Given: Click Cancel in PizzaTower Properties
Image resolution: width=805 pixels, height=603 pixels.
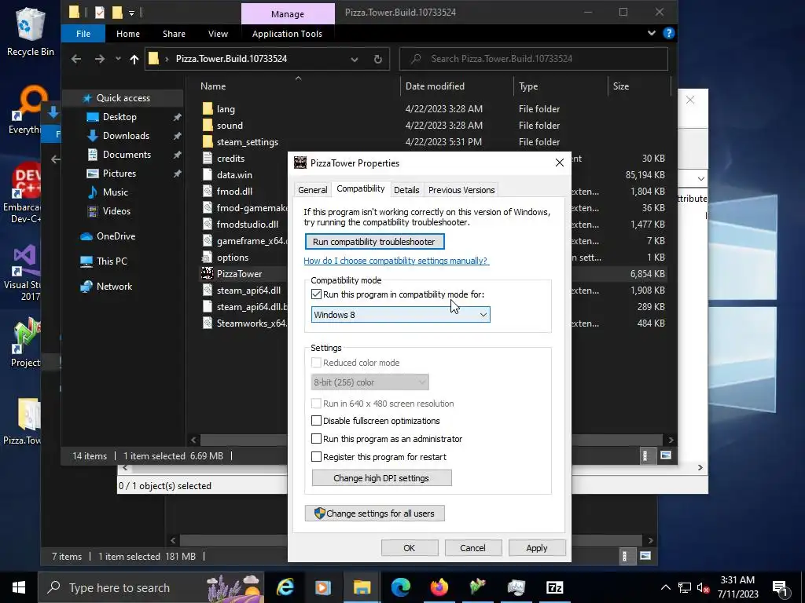Looking at the screenshot, I should click(x=472, y=547).
